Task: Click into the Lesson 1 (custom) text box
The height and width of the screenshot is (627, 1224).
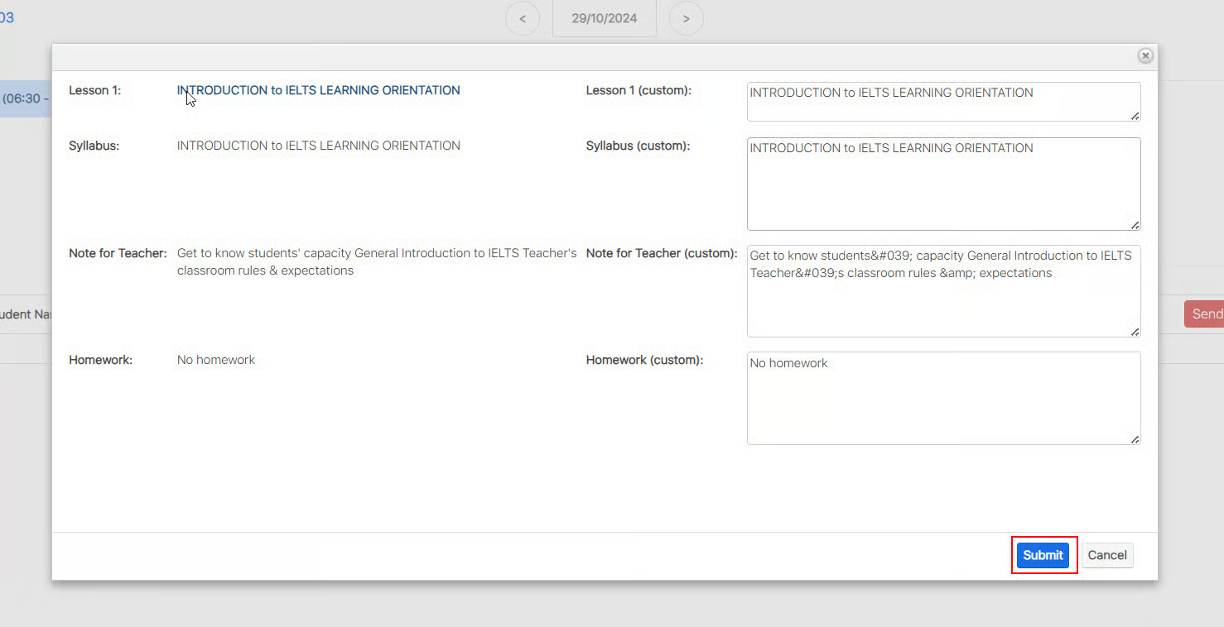Action: (942, 102)
